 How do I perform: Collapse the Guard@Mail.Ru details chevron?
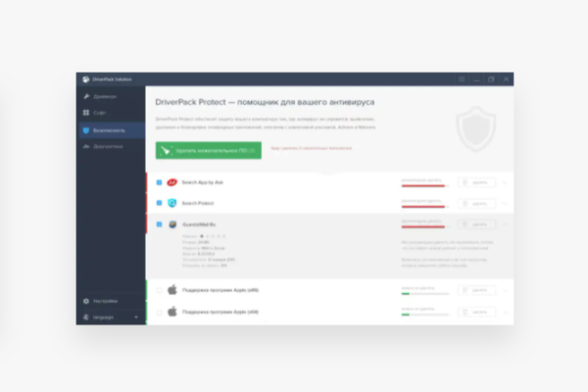[505, 224]
